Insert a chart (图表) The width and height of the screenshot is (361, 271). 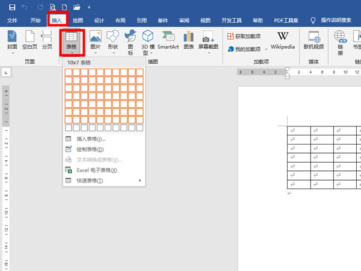tap(189, 40)
